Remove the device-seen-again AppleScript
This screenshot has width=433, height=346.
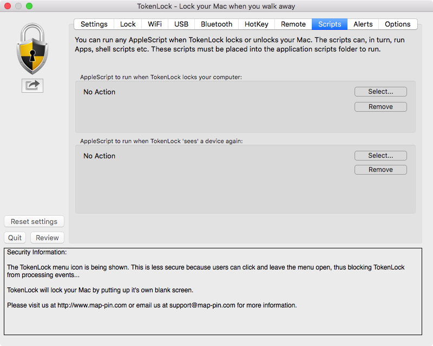coord(380,170)
